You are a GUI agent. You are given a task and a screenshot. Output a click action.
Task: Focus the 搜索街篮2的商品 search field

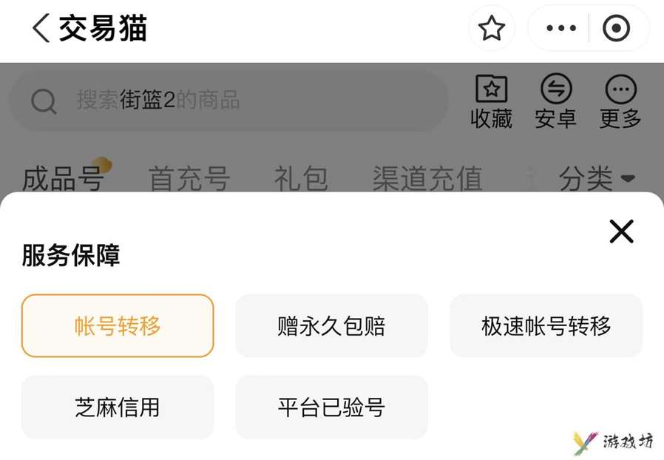[228, 101]
